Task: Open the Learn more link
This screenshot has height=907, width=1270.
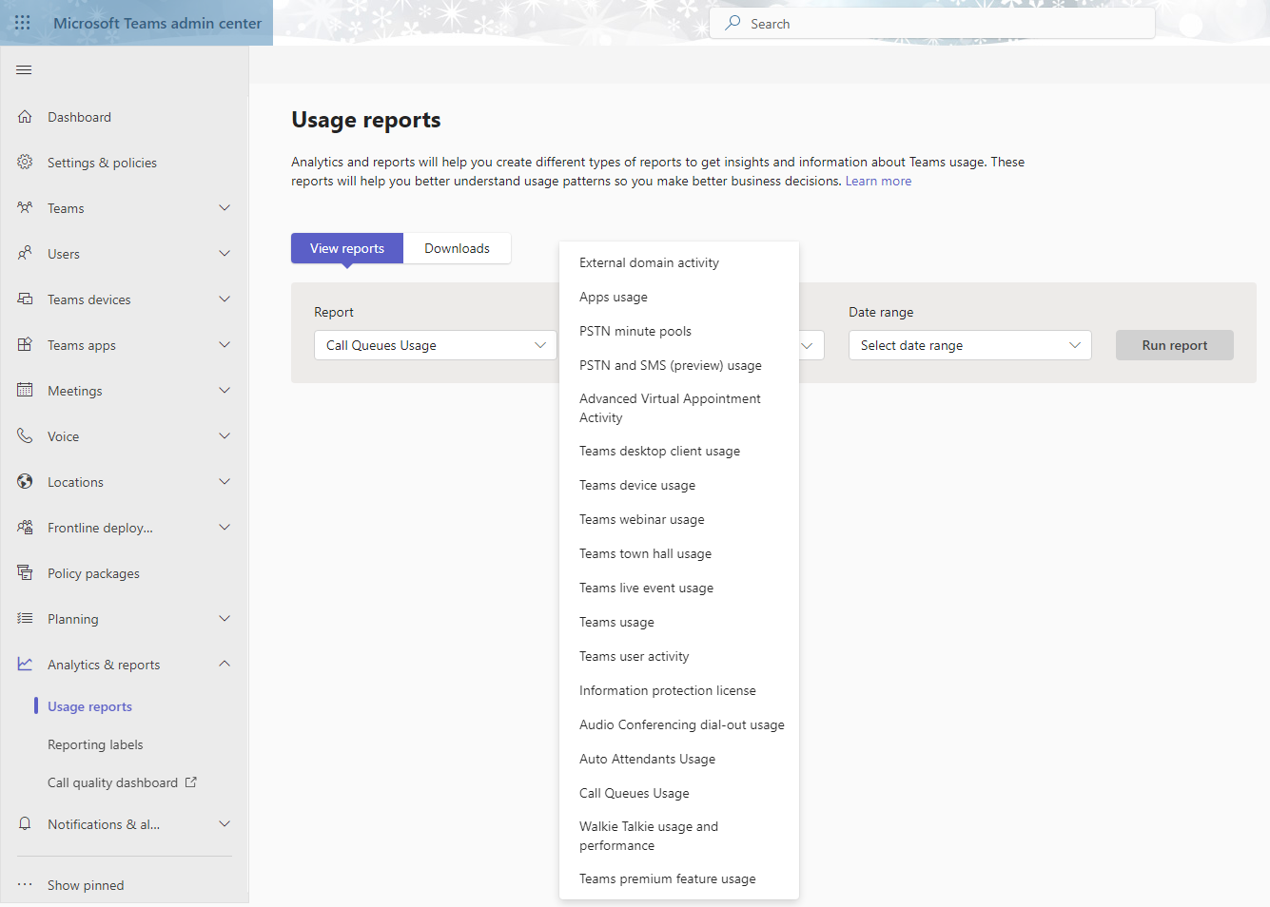Action: (x=878, y=181)
